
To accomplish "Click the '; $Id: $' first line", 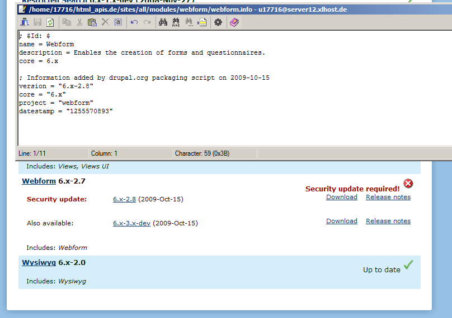I will tap(35, 36).
